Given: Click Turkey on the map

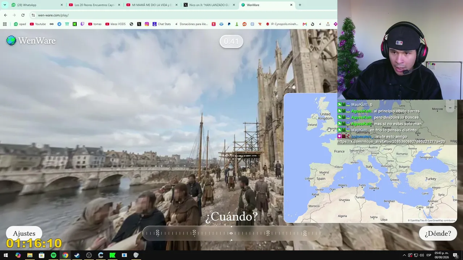Looking at the screenshot, I should (431, 179).
